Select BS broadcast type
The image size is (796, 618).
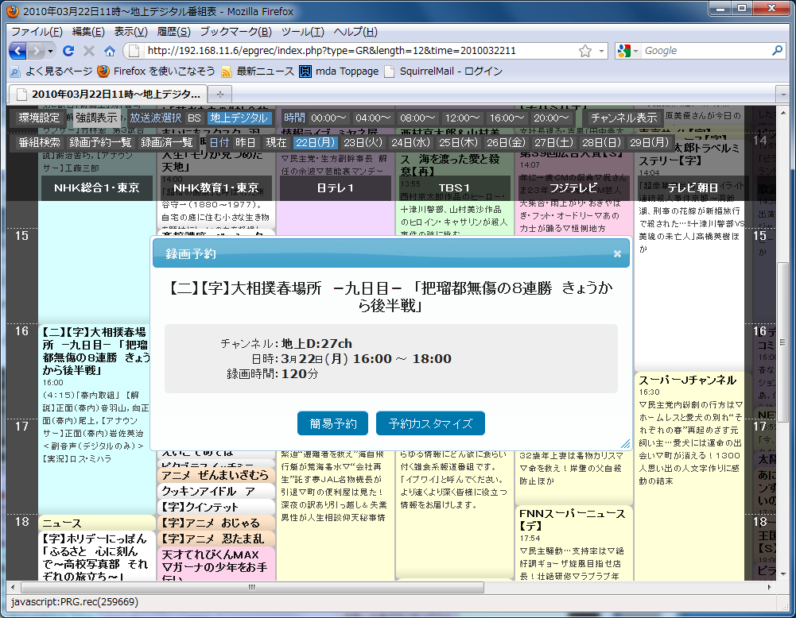195,118
